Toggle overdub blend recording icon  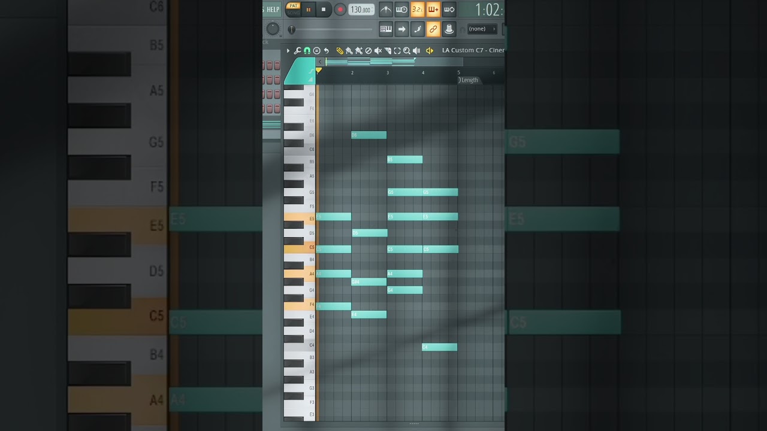tap(433, 10)
